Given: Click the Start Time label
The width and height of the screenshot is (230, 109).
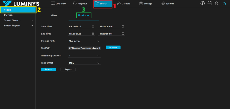Looking at the screenshot, I should point(47,26).
